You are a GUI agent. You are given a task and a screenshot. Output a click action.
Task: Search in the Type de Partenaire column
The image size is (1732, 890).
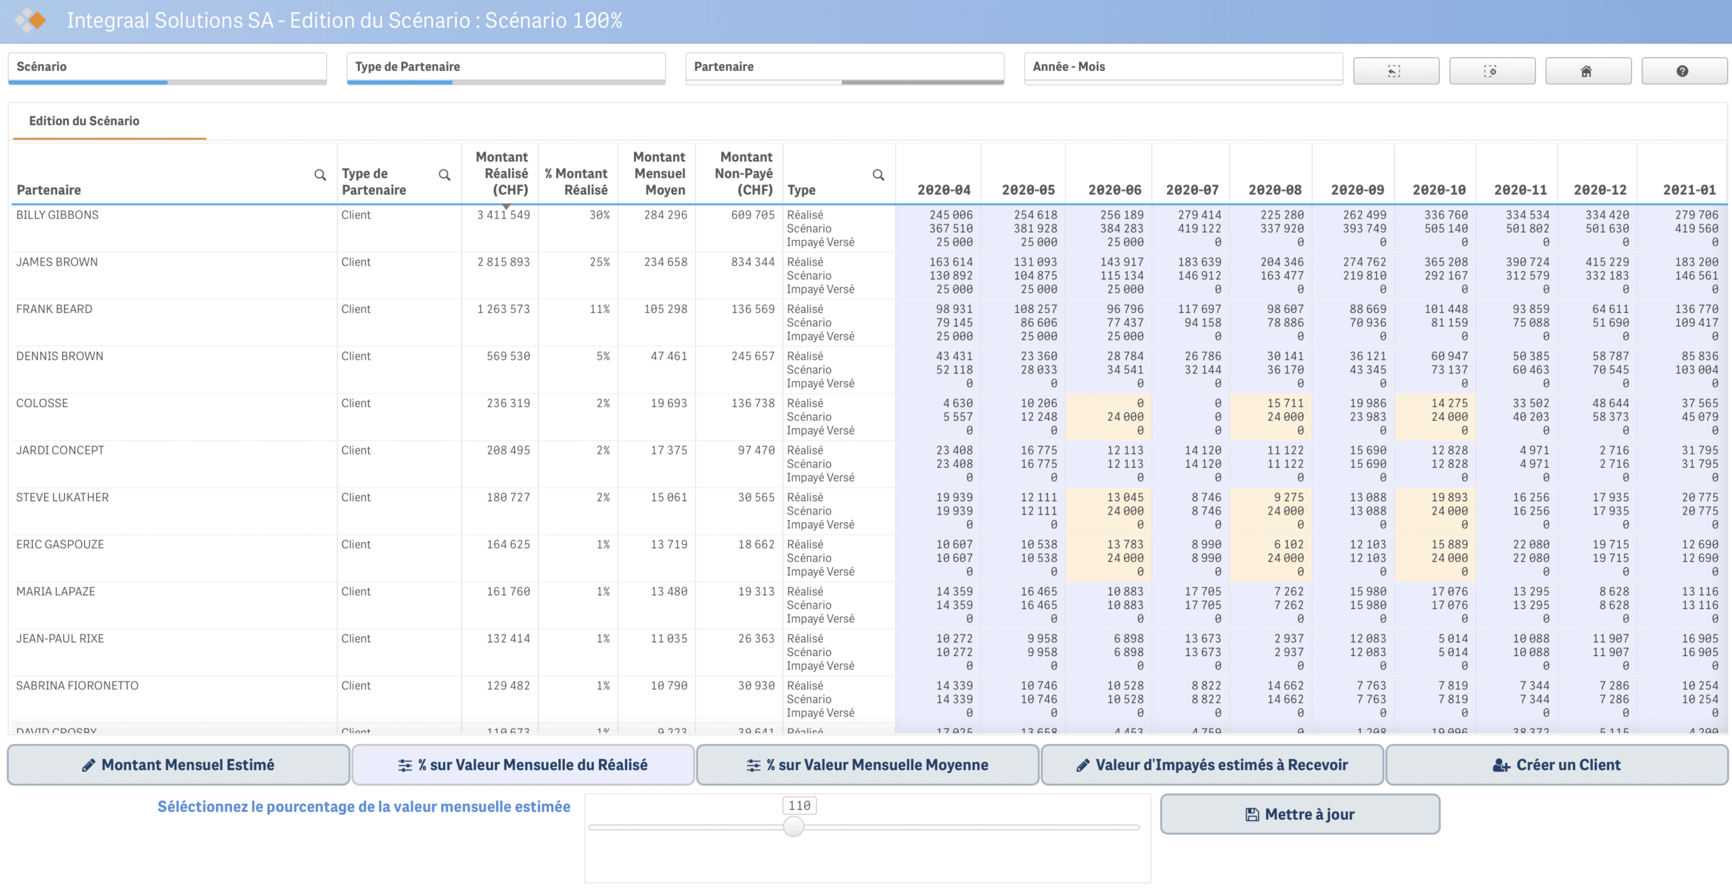click(x=445, y=175)
